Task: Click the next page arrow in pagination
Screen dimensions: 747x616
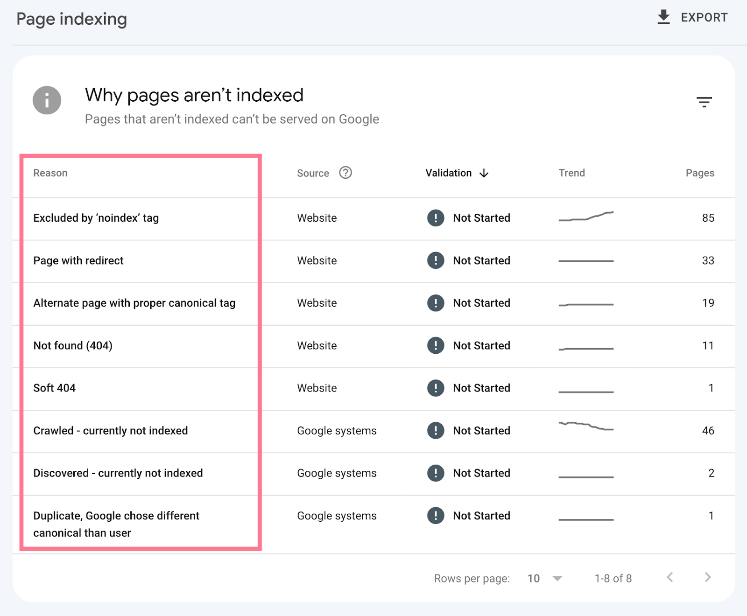Action: (708, 578)
